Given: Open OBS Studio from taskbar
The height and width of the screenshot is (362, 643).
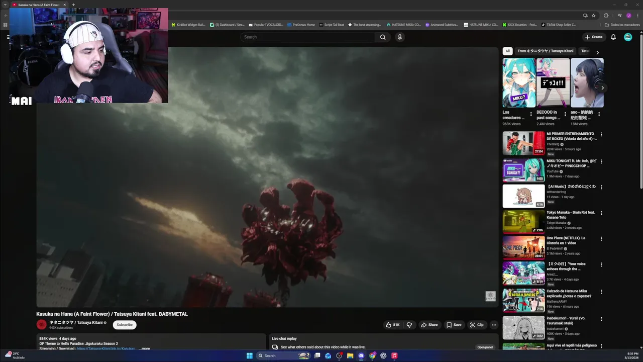Looking at the screenshot, I should point(339,355).
